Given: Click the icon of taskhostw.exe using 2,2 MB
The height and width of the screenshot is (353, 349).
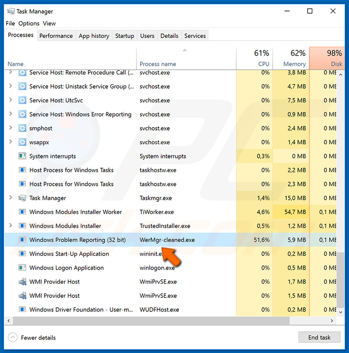Looking at the screenshot, I should [22, 170].
